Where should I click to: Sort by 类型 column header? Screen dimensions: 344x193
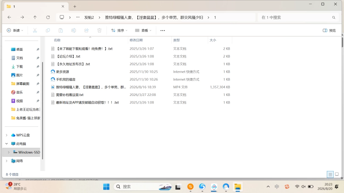[176, 40]
